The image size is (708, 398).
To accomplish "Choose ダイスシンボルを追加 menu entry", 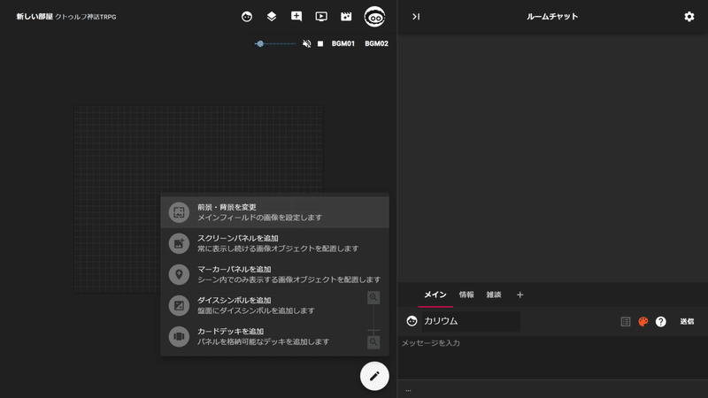I will click(274, 305).
